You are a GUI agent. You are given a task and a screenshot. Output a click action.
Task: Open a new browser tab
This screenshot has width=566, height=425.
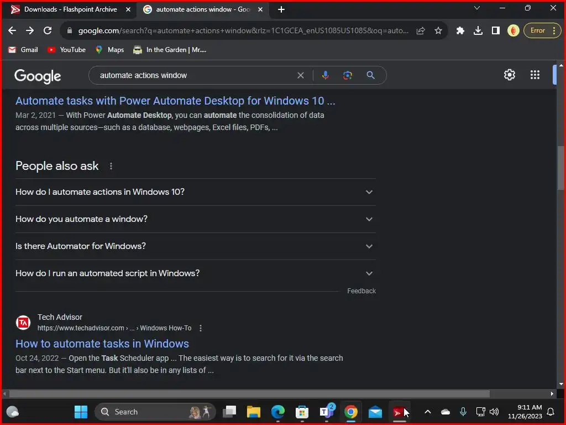click(281, 9)
